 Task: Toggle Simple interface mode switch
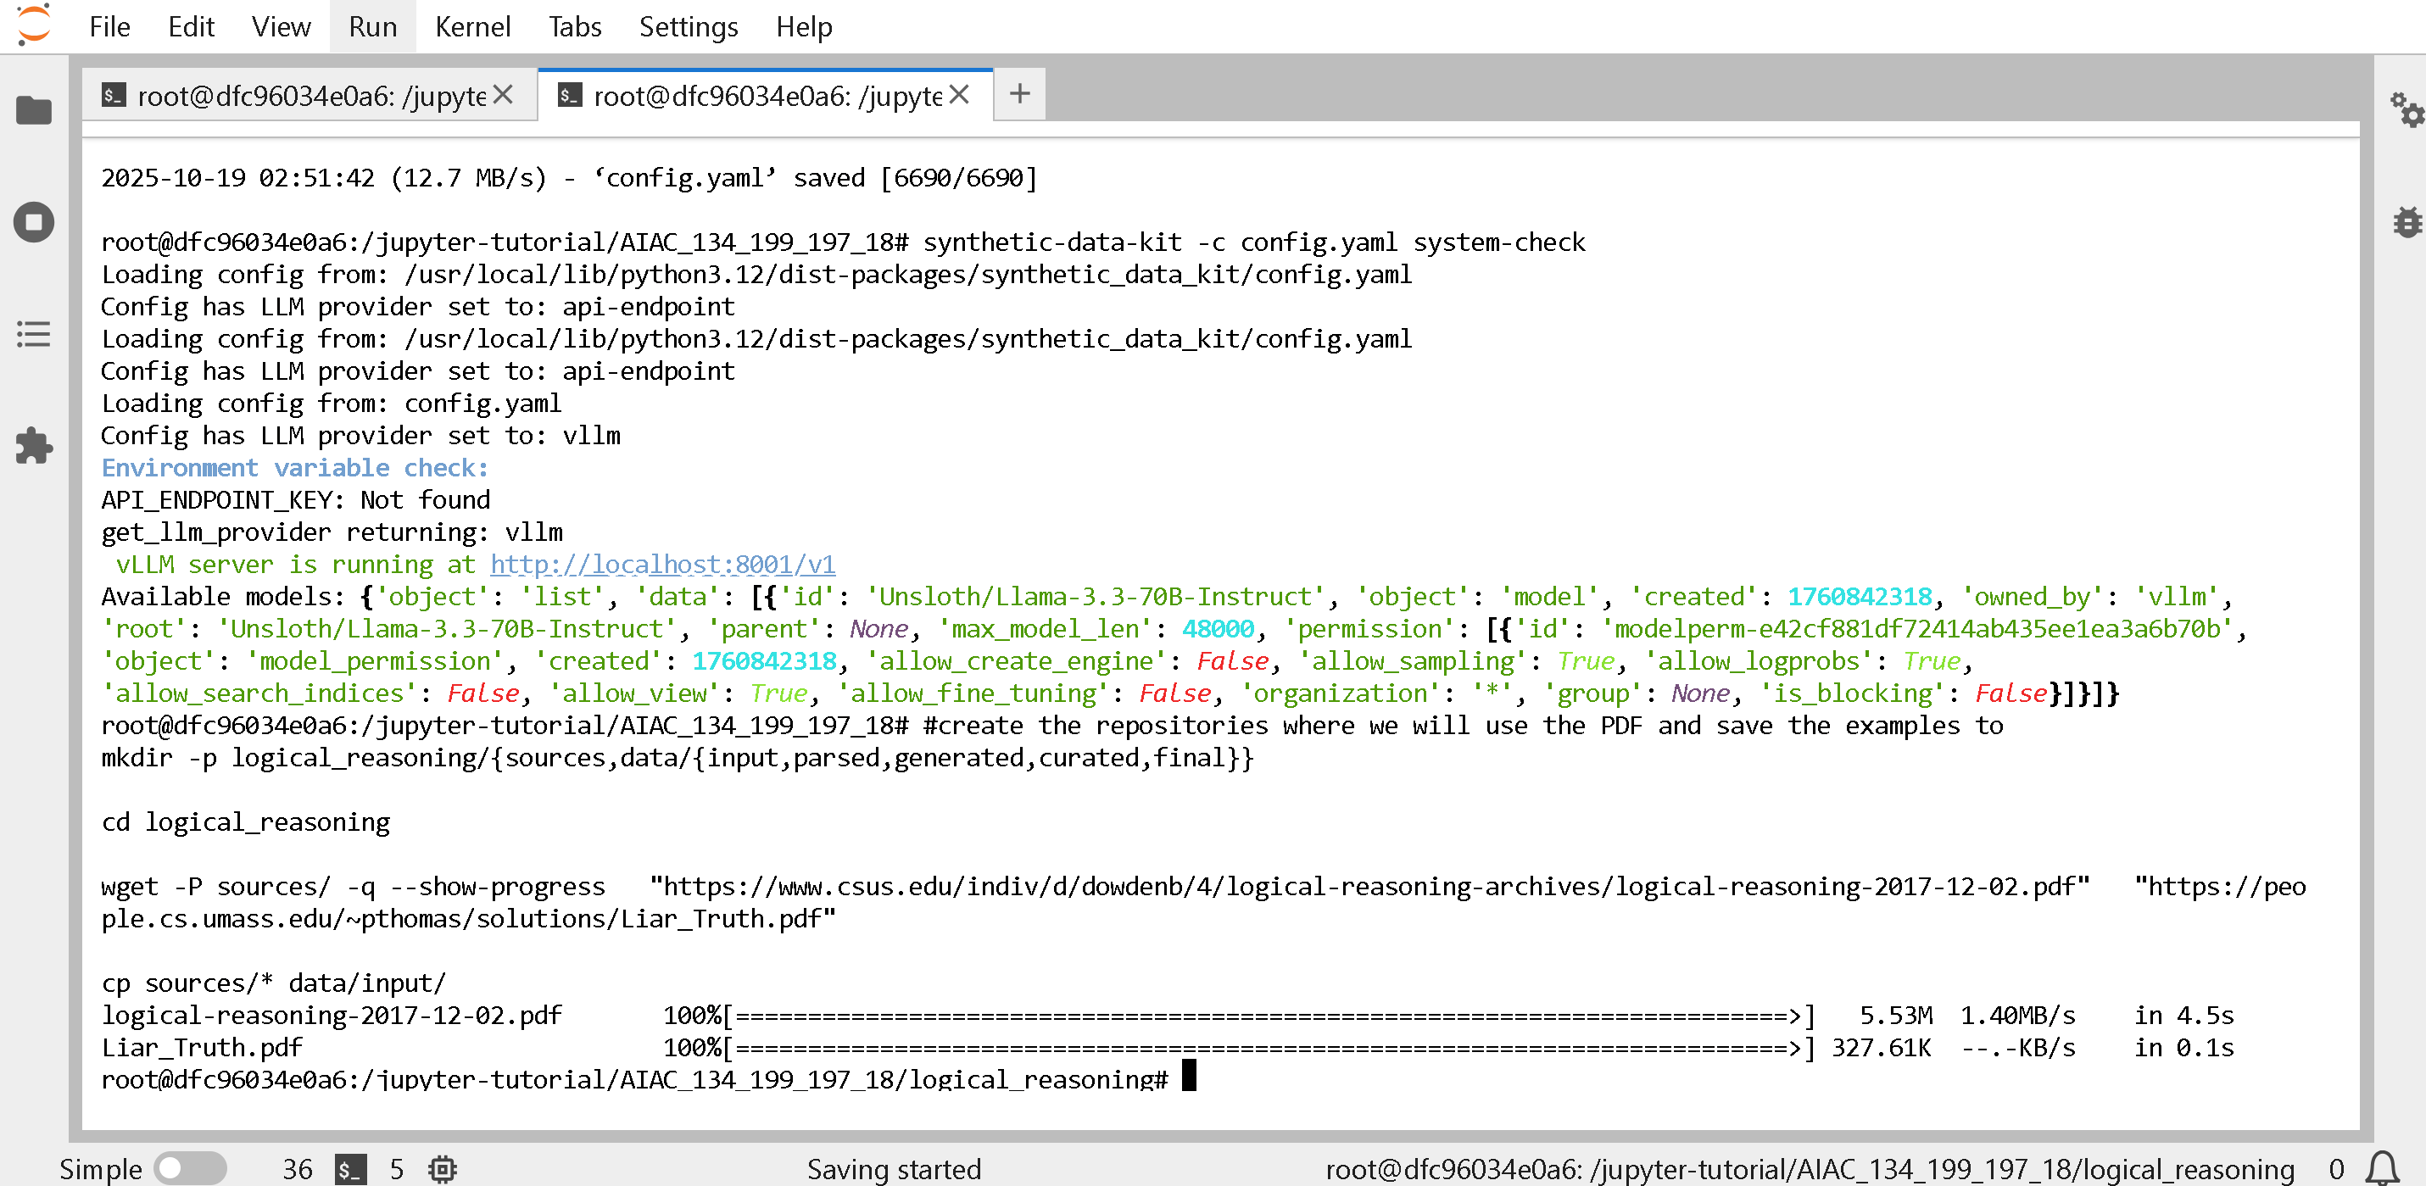click(x=189, y=1168)
